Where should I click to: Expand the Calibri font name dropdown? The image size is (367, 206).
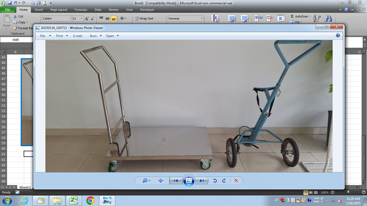pos(70,19)
